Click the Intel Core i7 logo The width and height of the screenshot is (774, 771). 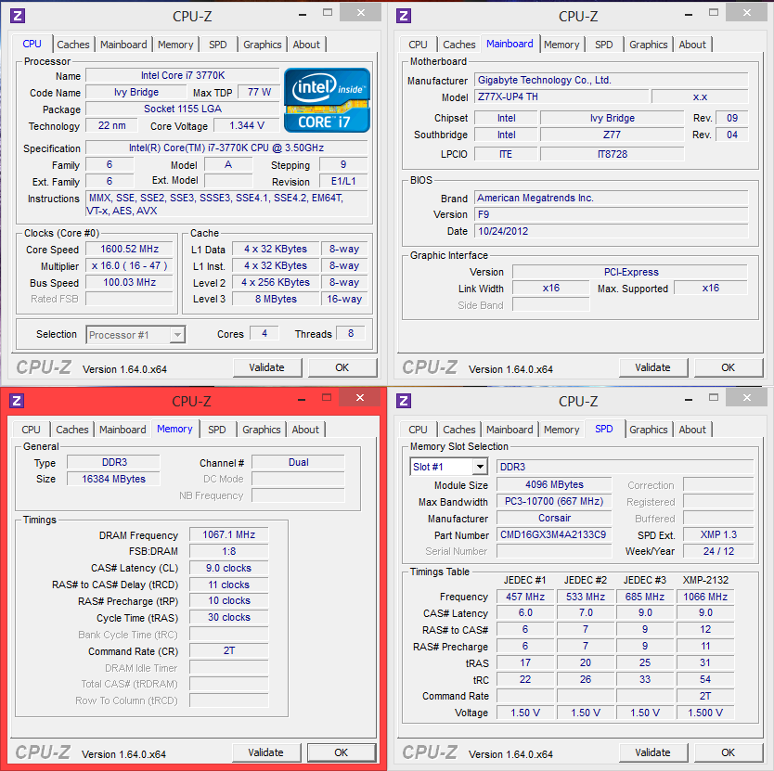327,100
